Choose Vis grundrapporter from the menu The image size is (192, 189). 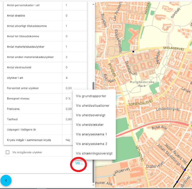coord(91,96)
